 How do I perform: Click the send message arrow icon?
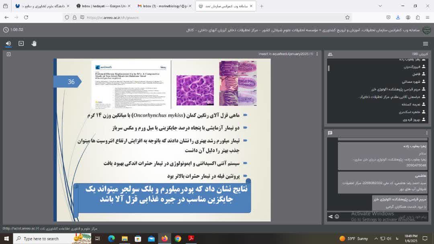click(330, 217)
